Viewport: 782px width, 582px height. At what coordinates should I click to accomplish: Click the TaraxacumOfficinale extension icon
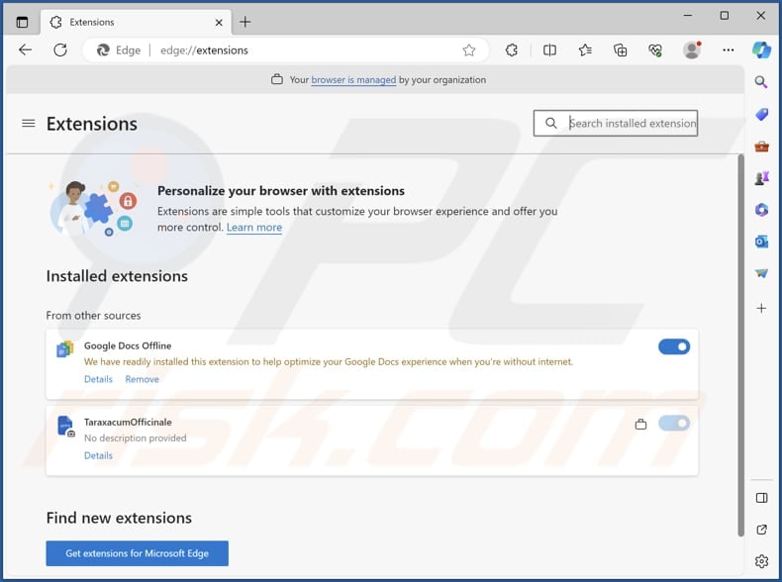coord(66,426)
